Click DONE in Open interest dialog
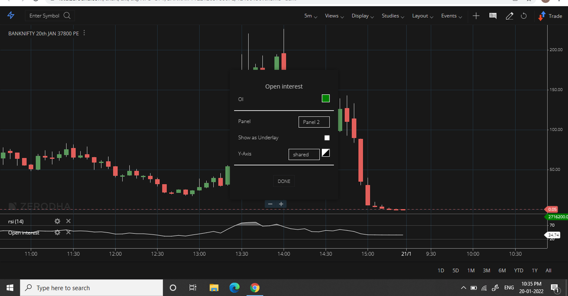The height and width of the screenshot is (296, 568). point(284,181)
